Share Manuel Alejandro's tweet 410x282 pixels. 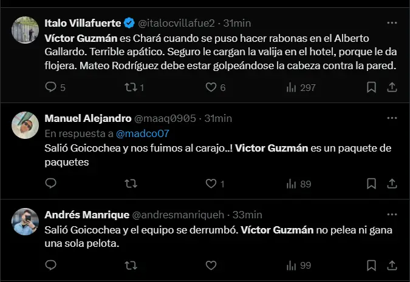[x=391, y=183]
